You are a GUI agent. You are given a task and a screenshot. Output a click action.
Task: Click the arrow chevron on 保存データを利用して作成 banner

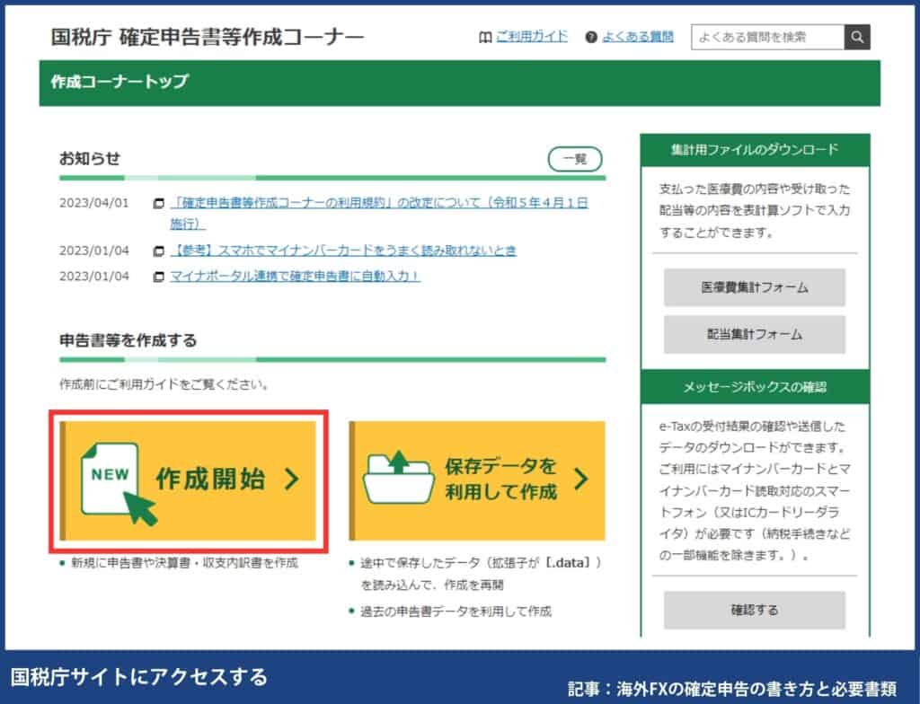pyautogui.click(x=580, y=480)
